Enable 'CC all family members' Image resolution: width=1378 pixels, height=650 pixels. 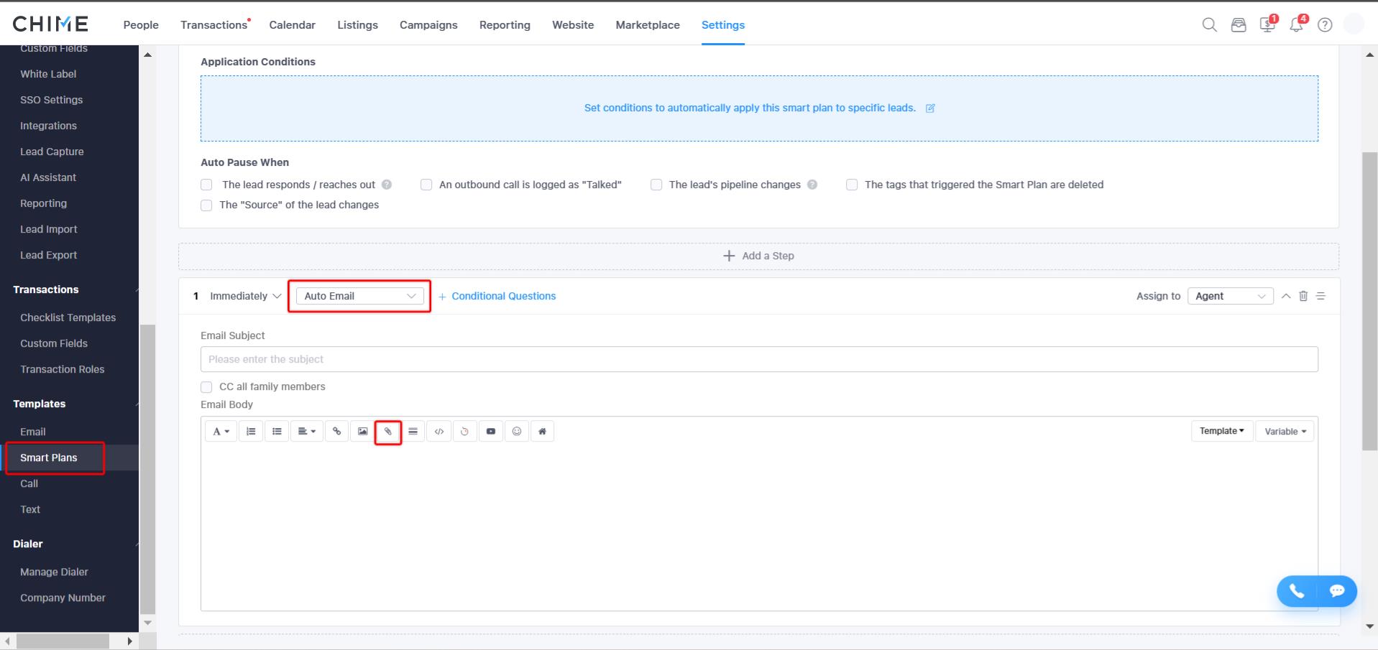point(206,386)
